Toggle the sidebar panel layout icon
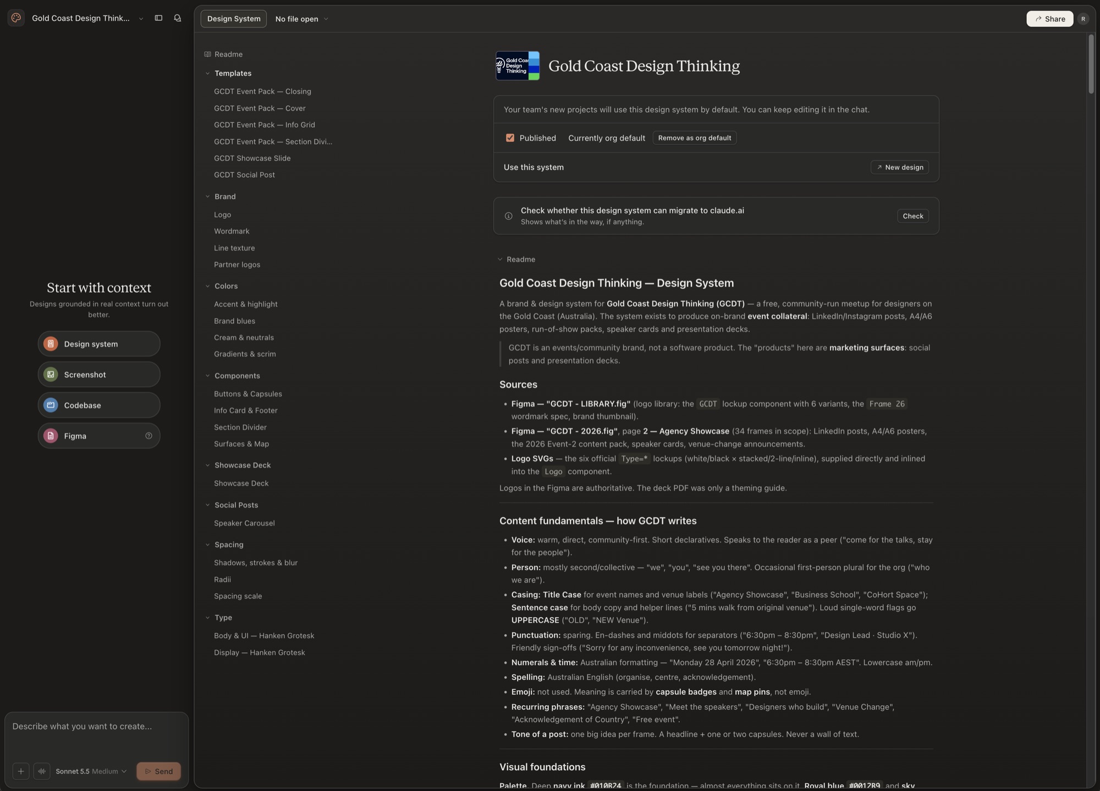The height and width of the screenshot is (791, 1100). coord(158,18)
